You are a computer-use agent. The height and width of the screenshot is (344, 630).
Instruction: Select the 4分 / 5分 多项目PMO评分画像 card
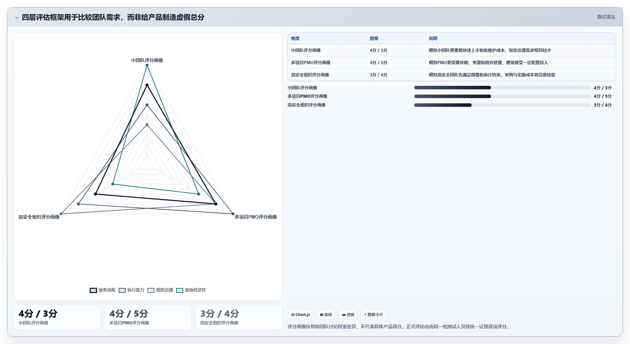click(148, 317)
